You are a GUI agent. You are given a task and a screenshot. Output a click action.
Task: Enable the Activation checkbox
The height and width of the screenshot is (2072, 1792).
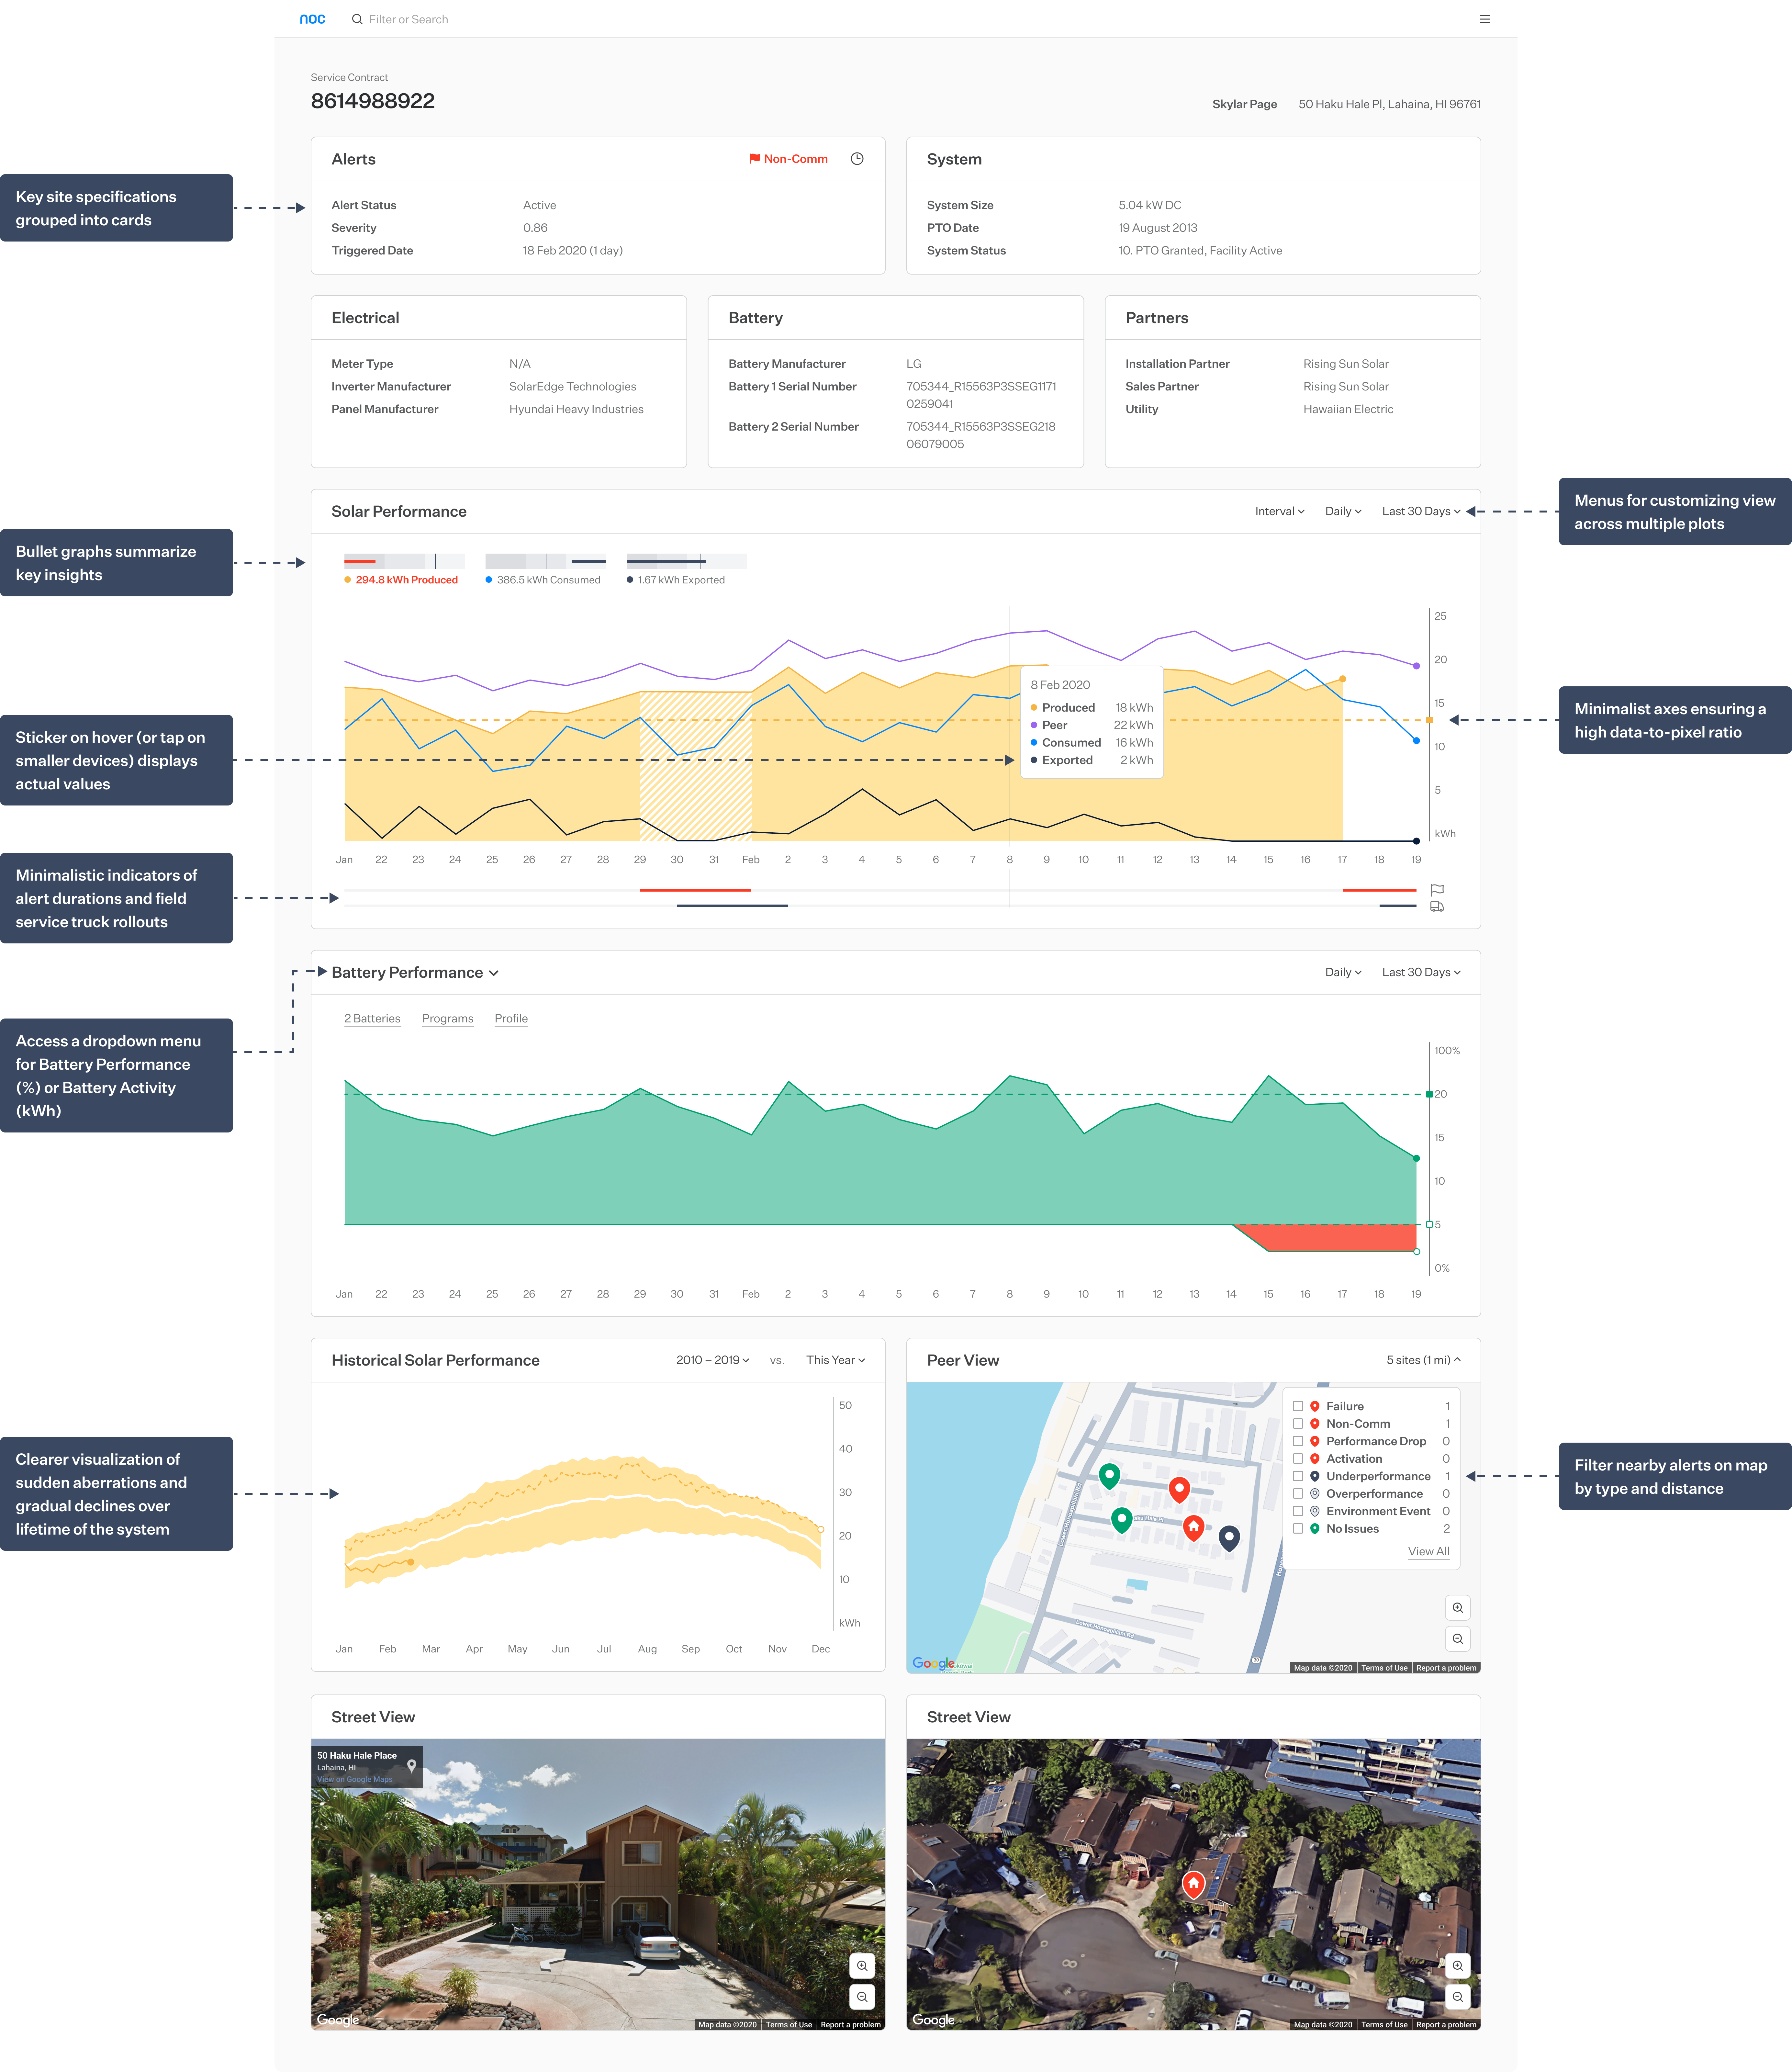[x=1298, y=1459]
